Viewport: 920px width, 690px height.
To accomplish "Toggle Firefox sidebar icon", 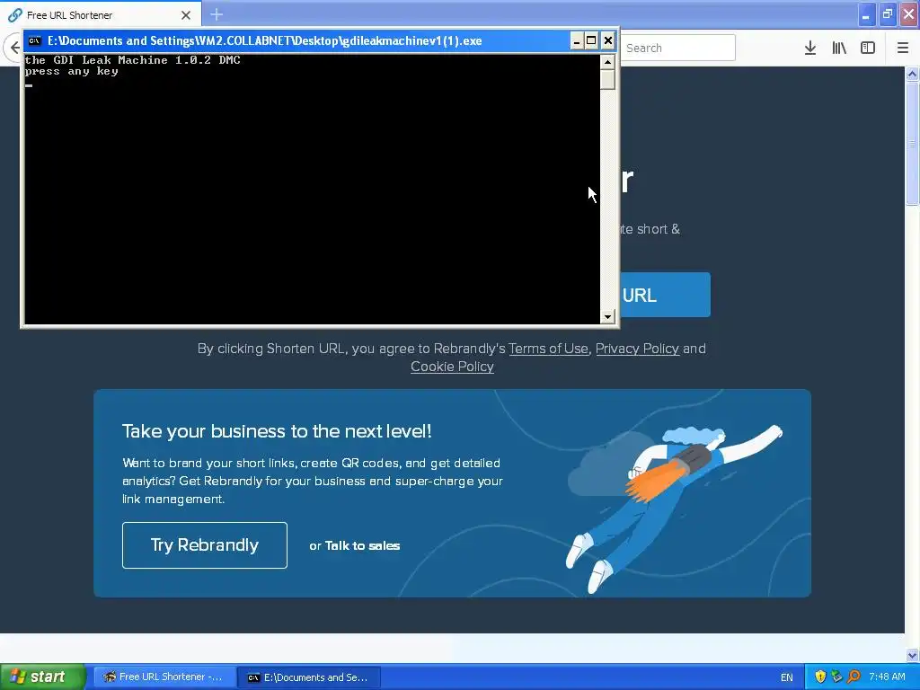I will 868,49.
